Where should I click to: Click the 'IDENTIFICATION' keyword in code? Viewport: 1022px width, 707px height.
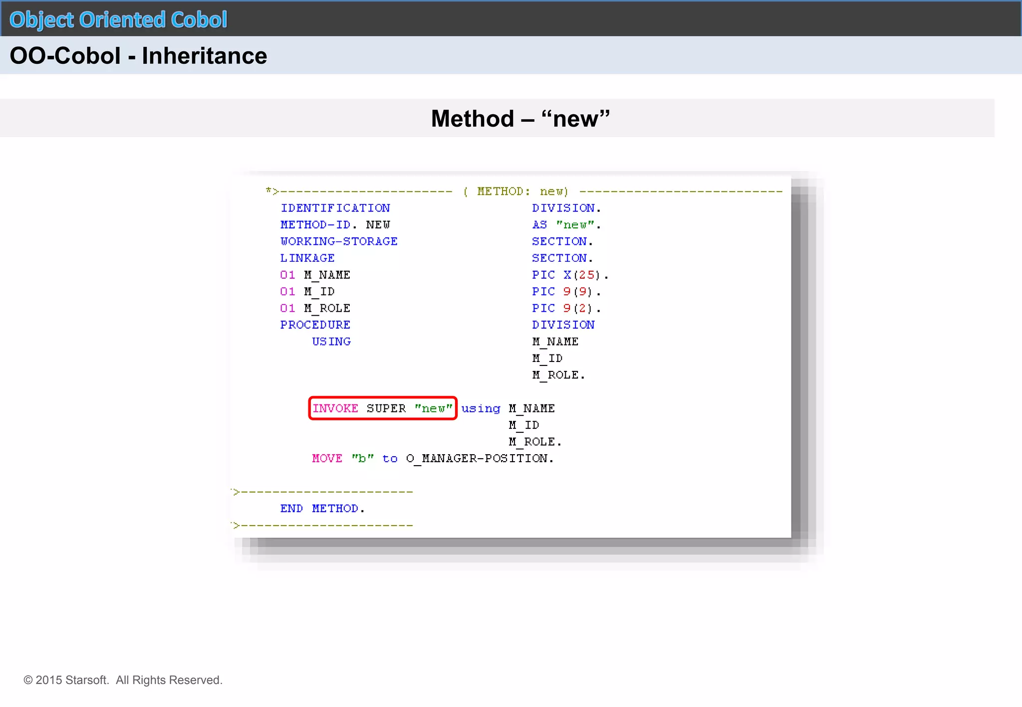click(x=335, y=208)
